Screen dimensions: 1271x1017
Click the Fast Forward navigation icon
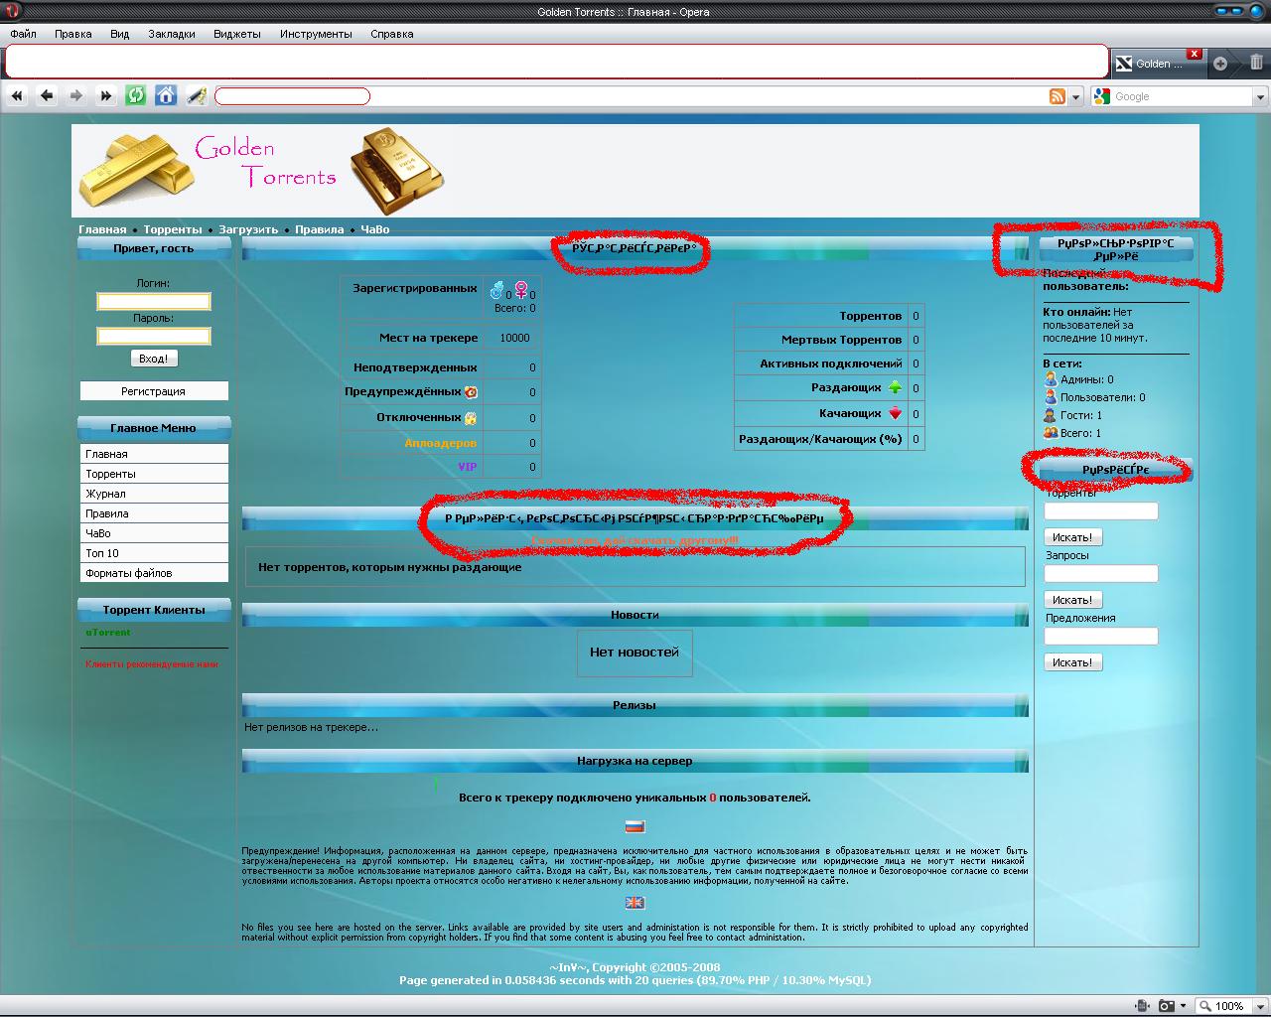[x=105, y=95]
